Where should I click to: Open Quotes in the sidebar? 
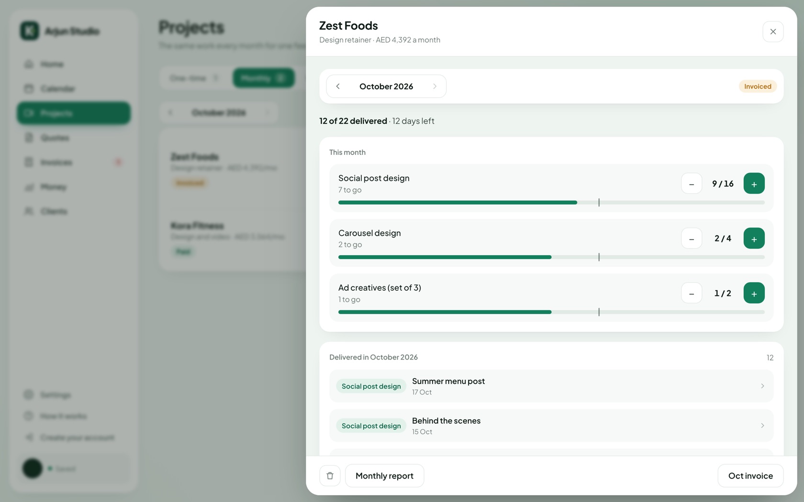click(x=74, y=138)
